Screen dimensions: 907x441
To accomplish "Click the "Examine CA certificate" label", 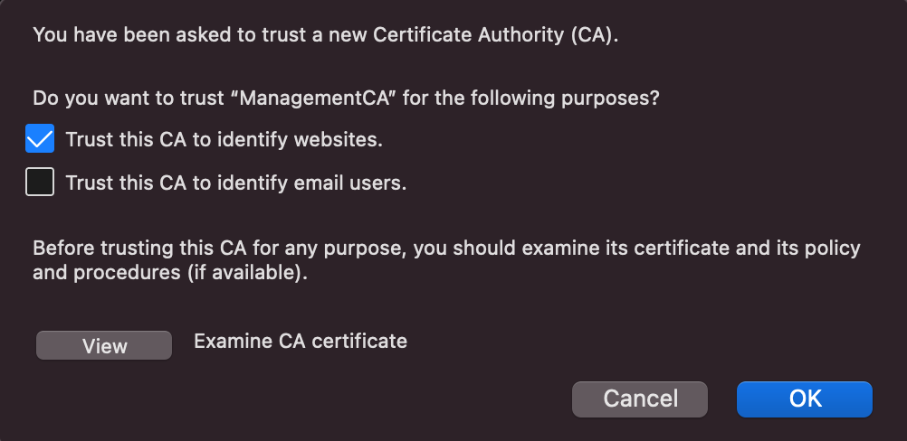I will coord(301,341).
